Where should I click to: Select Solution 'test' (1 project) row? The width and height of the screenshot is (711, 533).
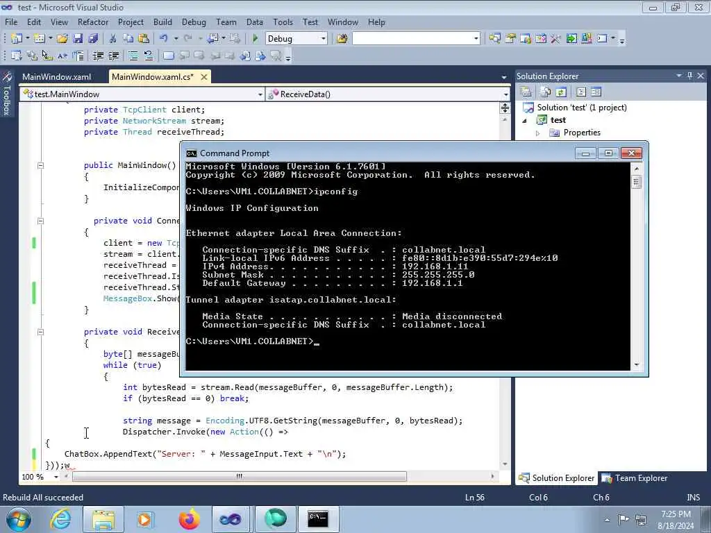(x=575, y=108)
